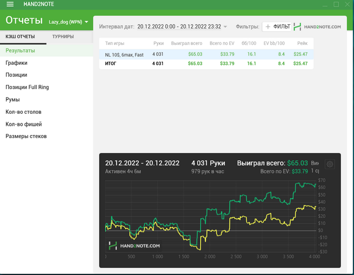Click $25.47 rake value in NL 10$ row
The width and height of the screenshot is (354, 275).
(300, 54)
